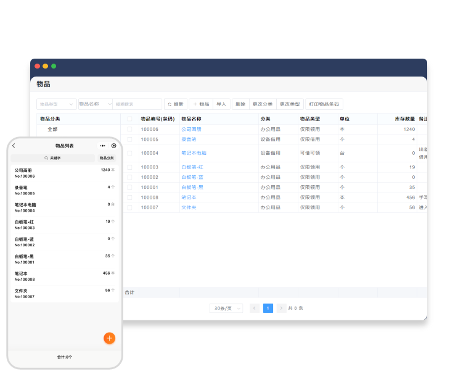This screenshot has width=466, height=379.
Task: Open the 30条/页 page size dropdown
Action: point(226,308)
